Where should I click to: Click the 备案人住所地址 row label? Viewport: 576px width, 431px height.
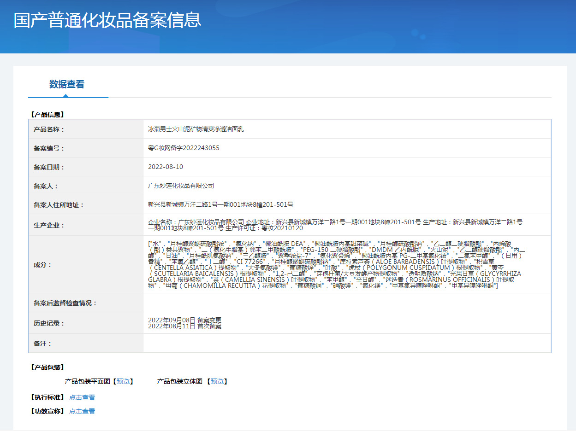(x=59, y=205)
